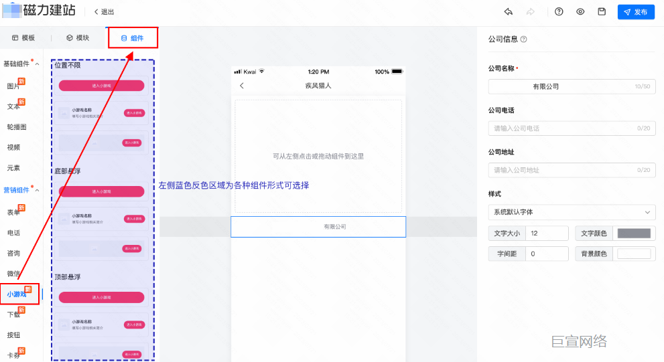Open the 电话 marketing component
The image size is (664, 362).
coord(13,233)
